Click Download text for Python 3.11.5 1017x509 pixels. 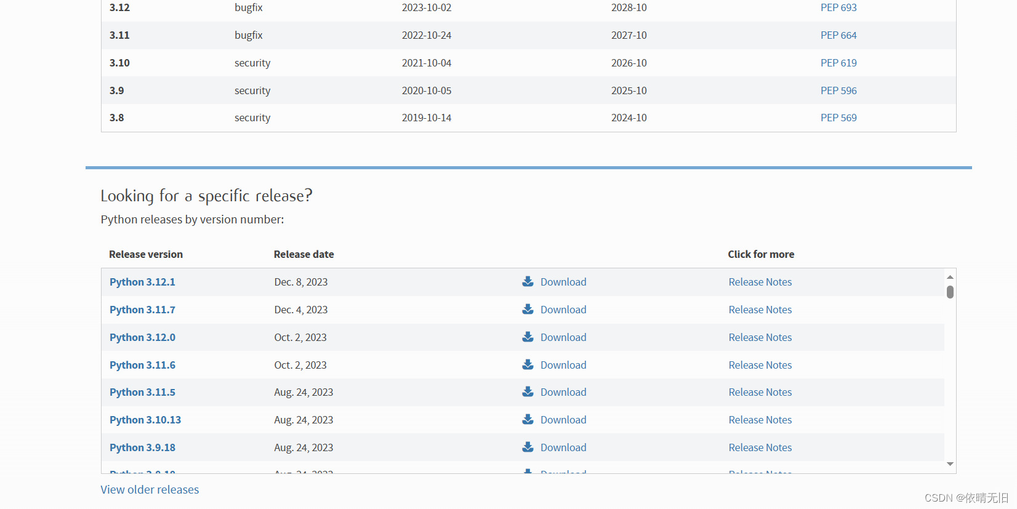click(563, 392)
